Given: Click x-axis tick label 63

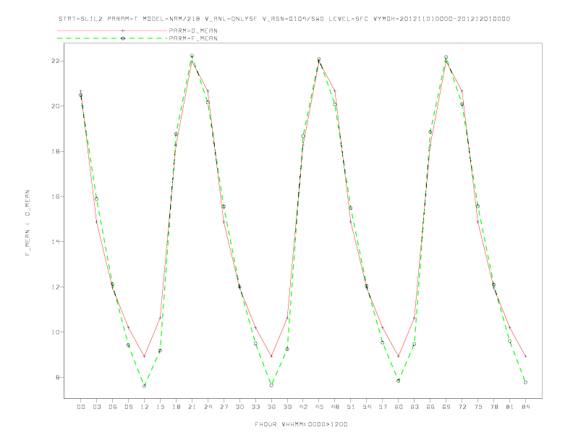Looking at the screenshot, I should point(415,407).
